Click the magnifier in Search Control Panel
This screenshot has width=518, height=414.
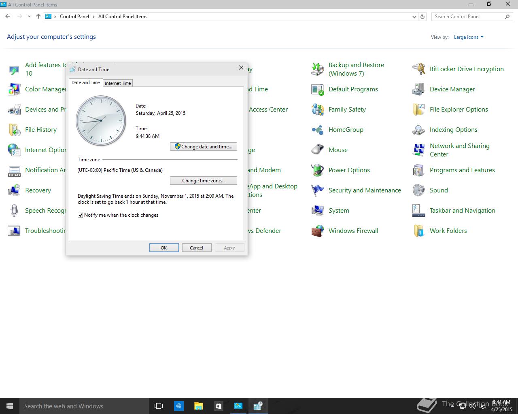coord(507,17)
